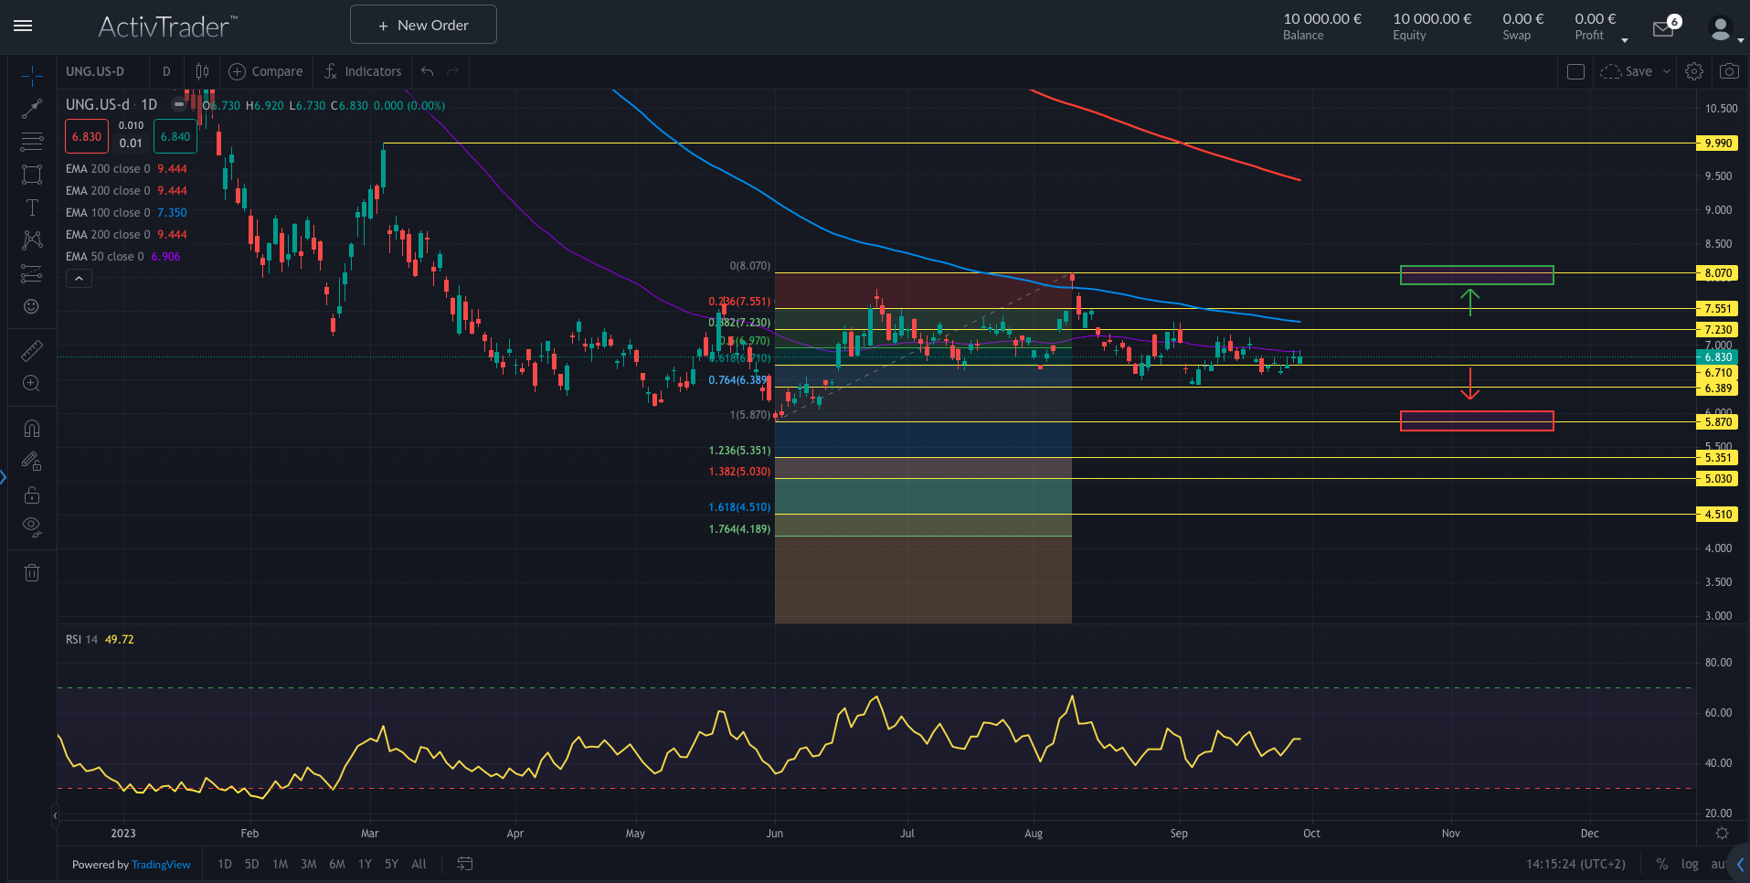Toggle hide all drawings eye icon
The height and width of the screenshot is (883, 1750).
[x=32, y=526]
